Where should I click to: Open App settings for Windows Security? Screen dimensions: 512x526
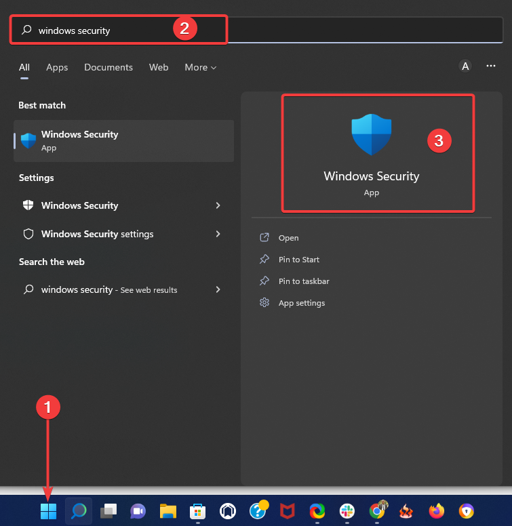pyautogui.click(x=302, y=303)
